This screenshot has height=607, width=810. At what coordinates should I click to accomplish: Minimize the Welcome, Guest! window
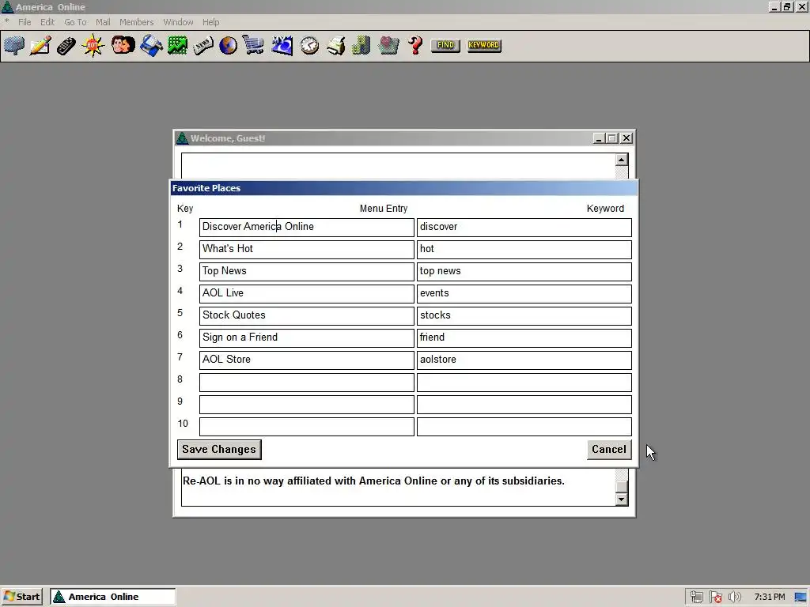[600, 138]
